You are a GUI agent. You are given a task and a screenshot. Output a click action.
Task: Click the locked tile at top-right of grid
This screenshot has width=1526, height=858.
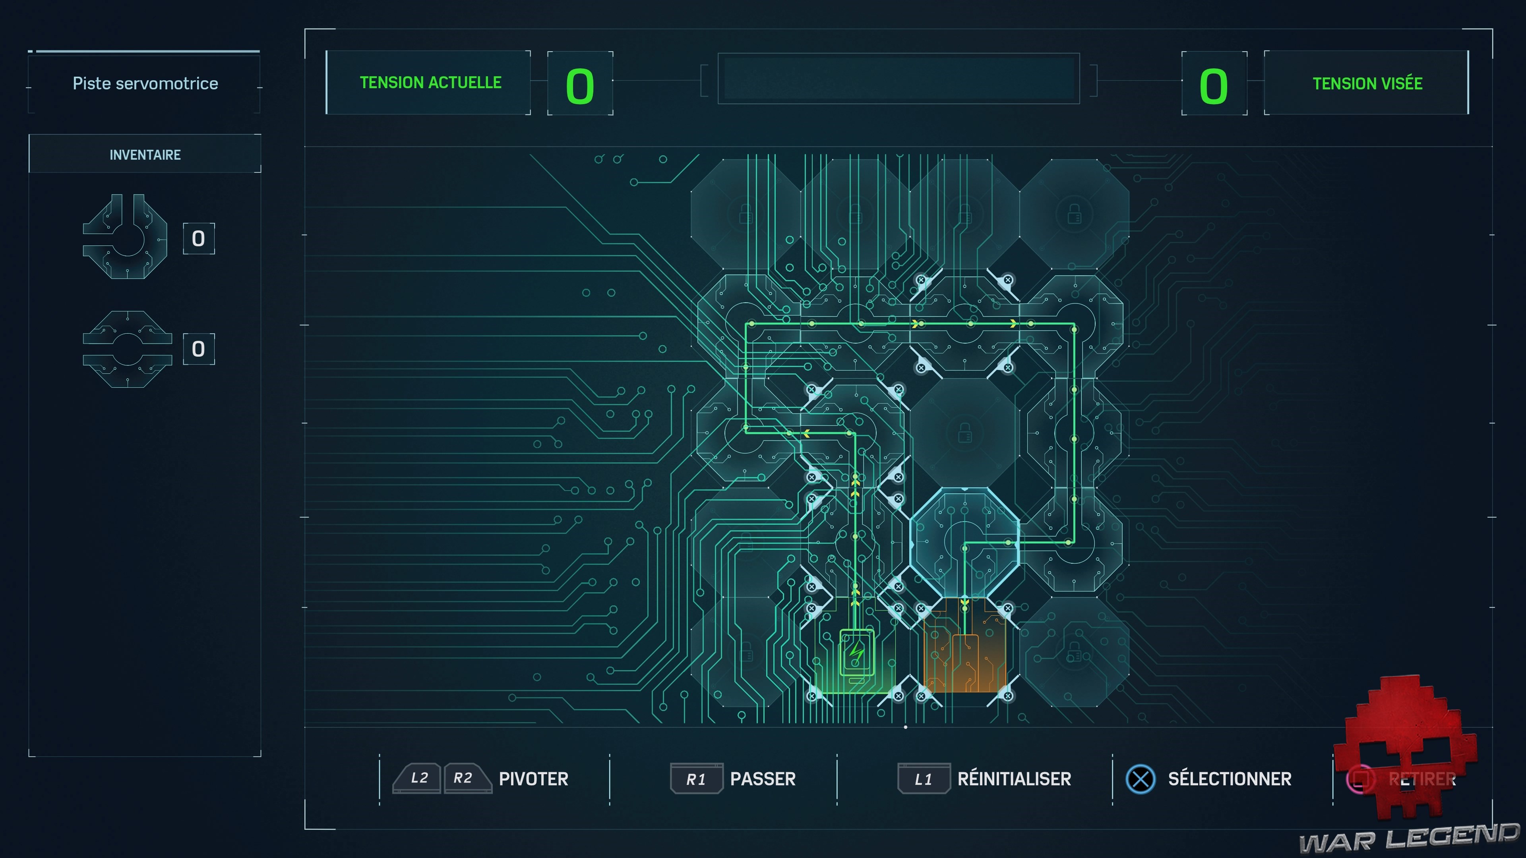pos(1074,214)
